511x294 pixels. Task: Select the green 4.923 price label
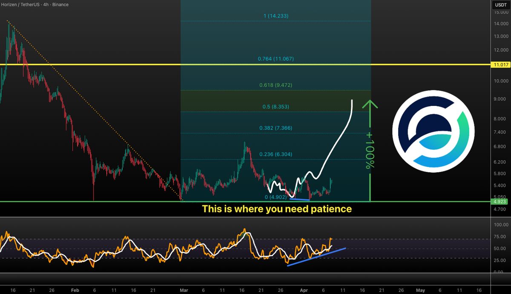click(x=500, y=202)
